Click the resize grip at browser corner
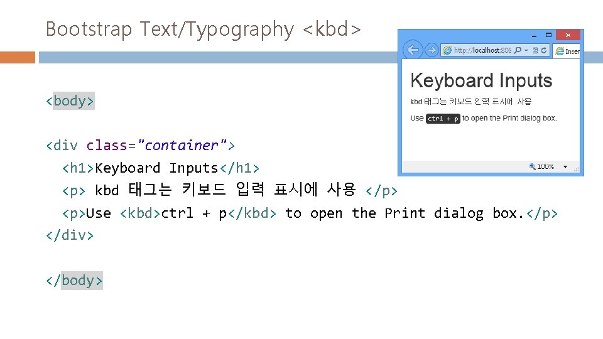This screenshot has width=603, height=339. coord(577,169)
